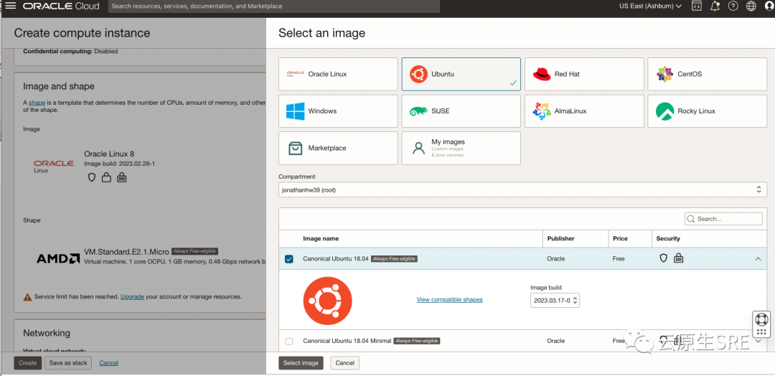Click the AMD logo in Shape section
The height and width of the screenshot is (376, 775).
tap(58, 258)
